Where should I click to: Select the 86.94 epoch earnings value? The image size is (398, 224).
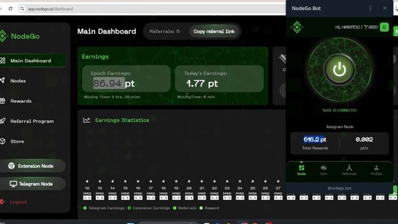[108, 83]
